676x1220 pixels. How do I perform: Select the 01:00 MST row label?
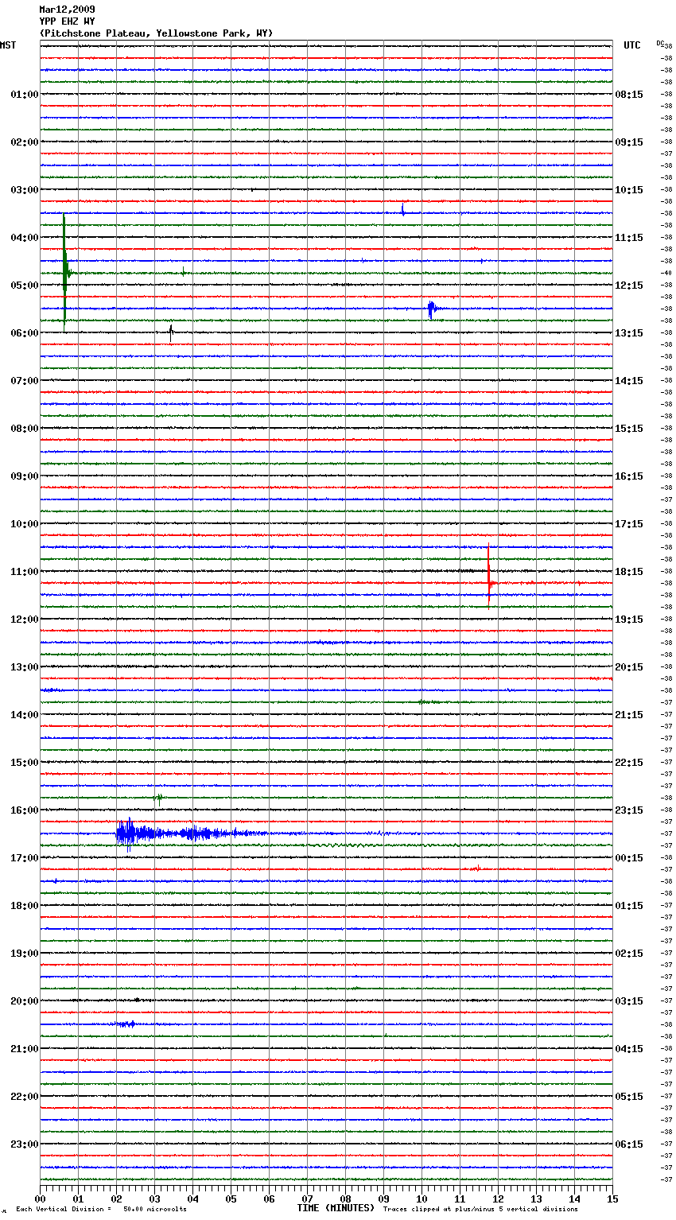24,95
